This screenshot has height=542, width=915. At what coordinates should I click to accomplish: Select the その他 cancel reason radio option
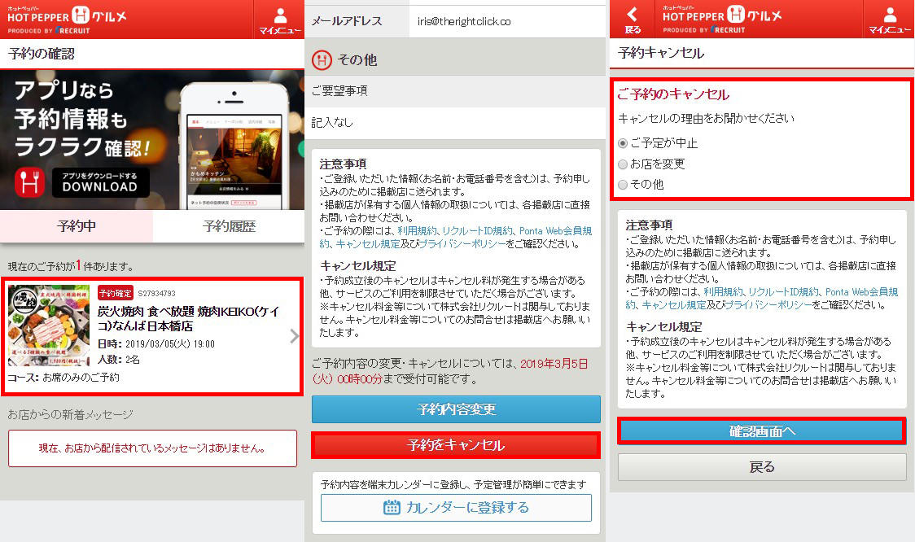point(623,185)
